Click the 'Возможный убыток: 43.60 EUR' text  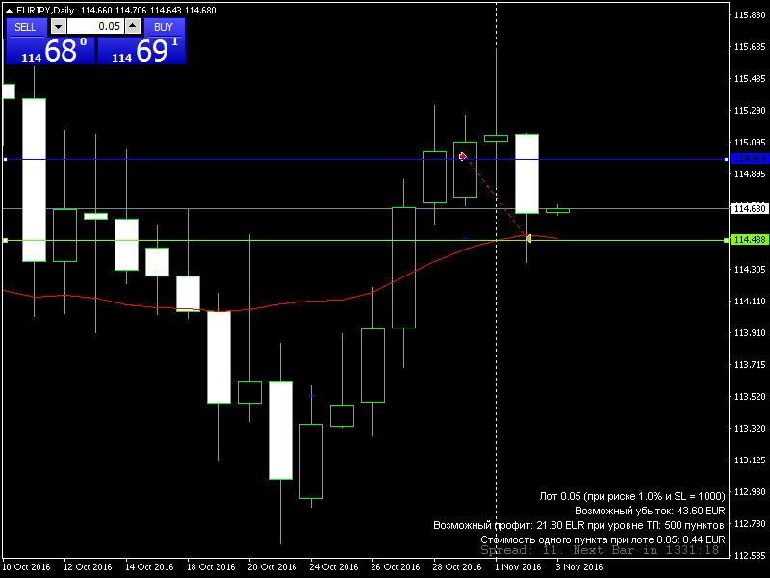650,511
